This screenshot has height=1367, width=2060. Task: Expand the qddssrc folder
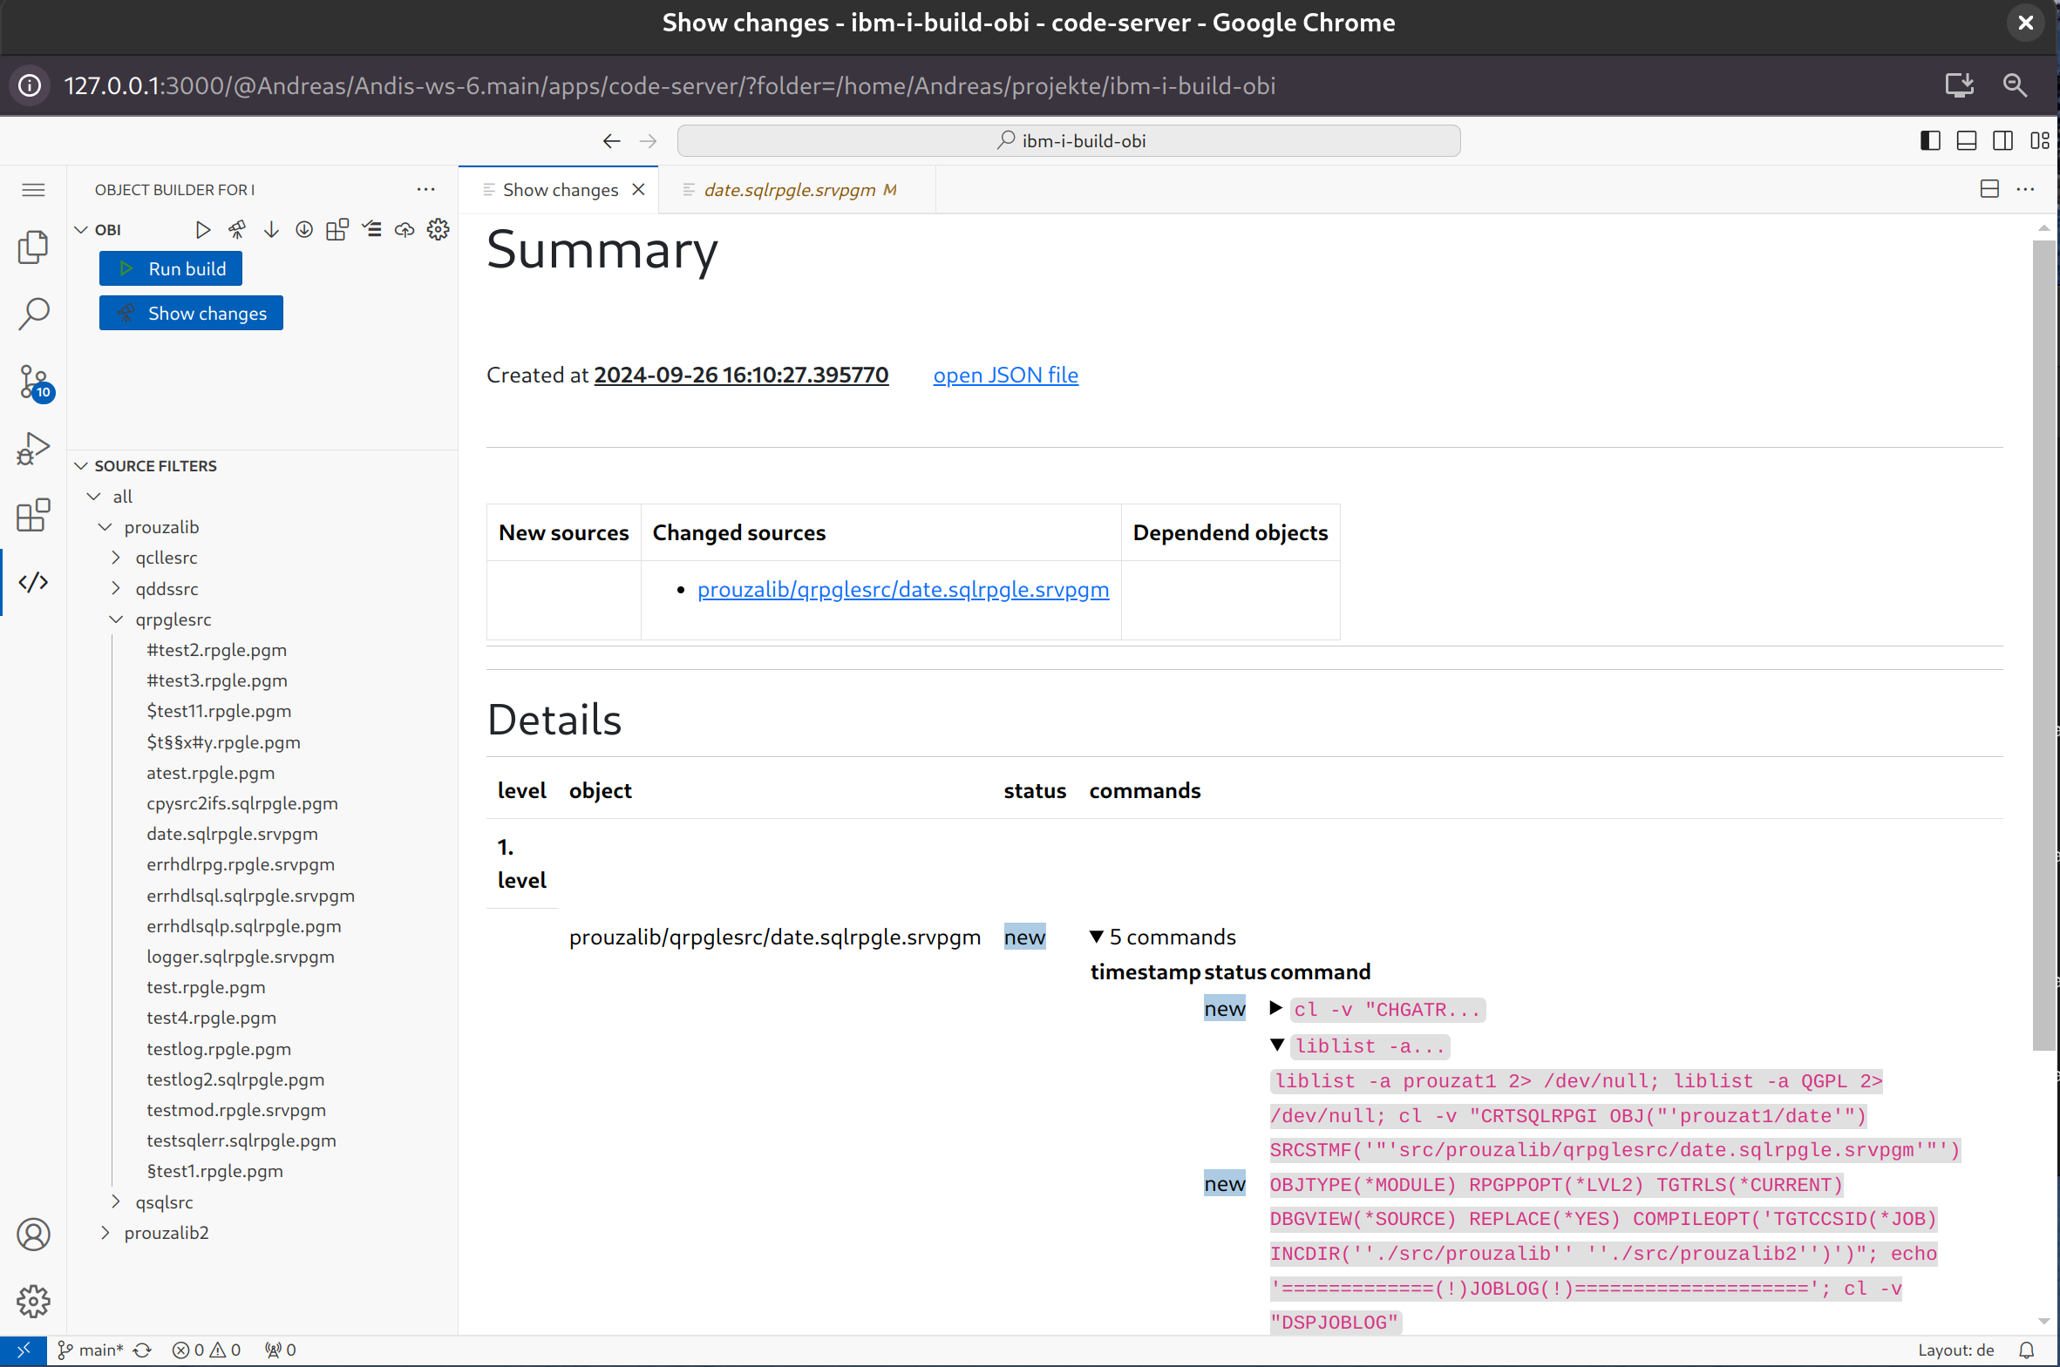116,588
